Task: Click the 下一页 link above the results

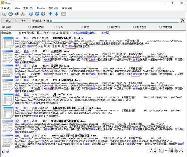Action: click(x=105, y=32)
